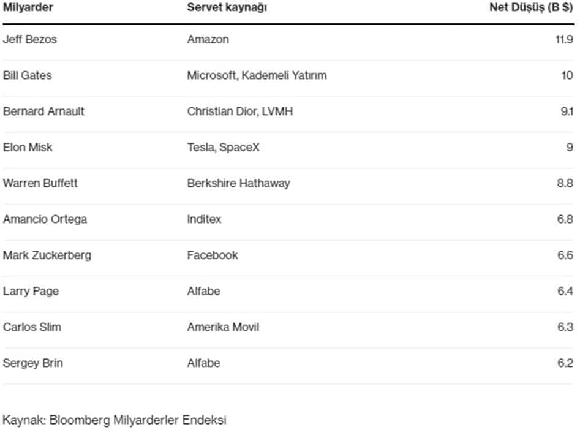
Task: Click on Bernard Arnault's name
Action: coord(43,111)
